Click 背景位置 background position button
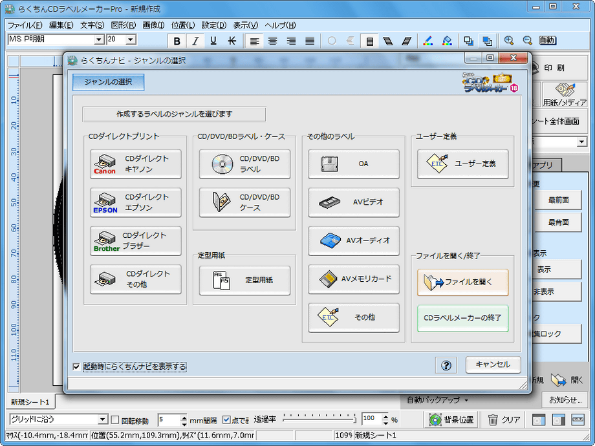The height and width of the screenshot is (446, 595). pos(451,420)
